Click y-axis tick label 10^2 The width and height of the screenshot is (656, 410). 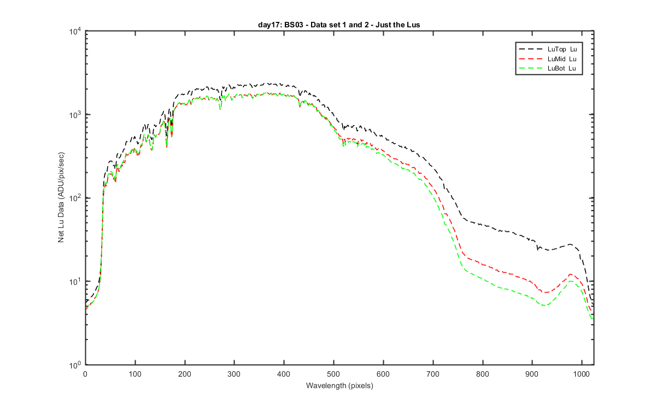click(x=75, y=197)
